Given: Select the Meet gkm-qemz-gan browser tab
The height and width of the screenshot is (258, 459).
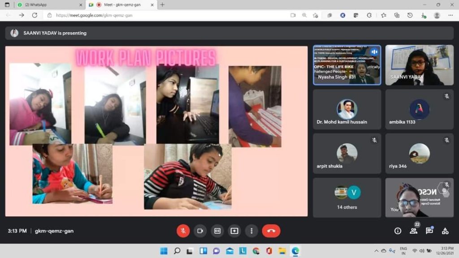Looking at the screenshot, I should [121, 4].
